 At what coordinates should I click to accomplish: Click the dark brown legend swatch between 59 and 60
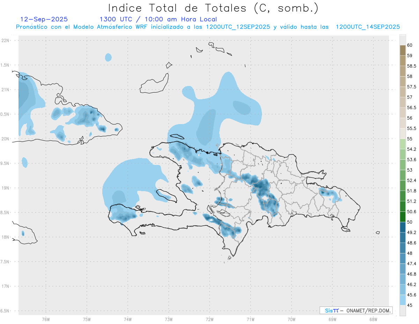(403, 50)
